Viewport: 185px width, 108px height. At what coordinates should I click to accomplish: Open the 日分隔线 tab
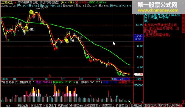pyautogui.click(x=136, y=106)
